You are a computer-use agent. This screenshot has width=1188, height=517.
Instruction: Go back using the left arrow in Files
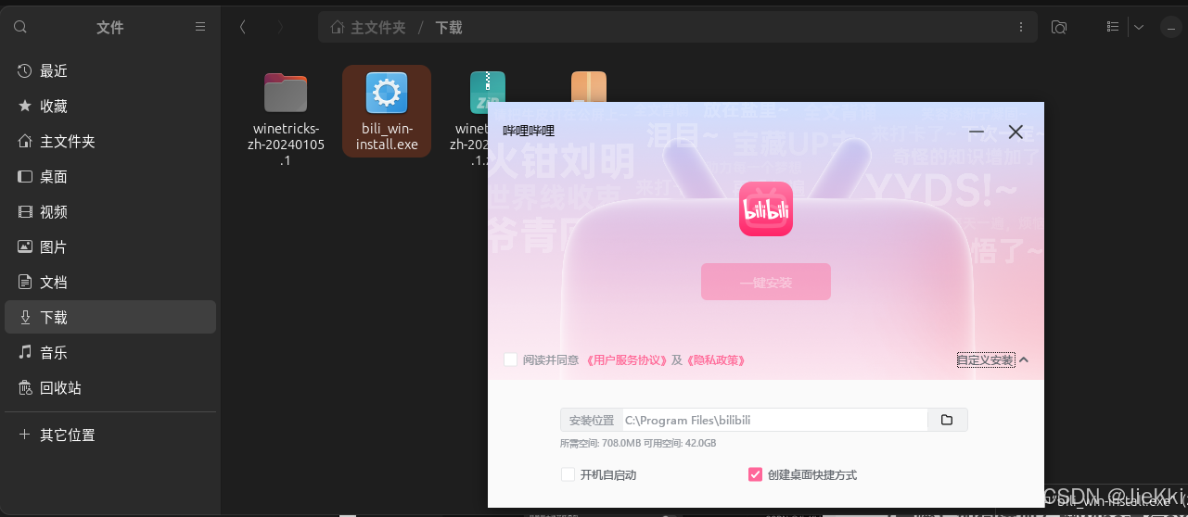pos(243,28)
